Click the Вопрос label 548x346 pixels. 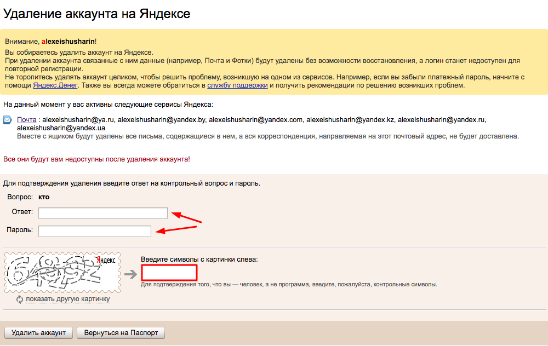(20, 197)
